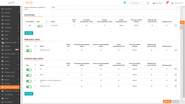
Task: Open the Slovenčina language dropdown
Action: tap(158, 3)
